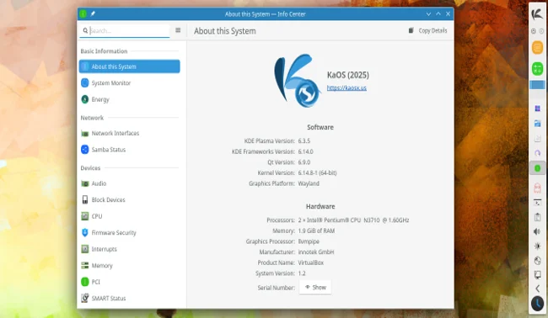Viewport: 548px width, 318px height.
Task: Open the About this System page
Action: pyautogui.click(x=129, y=66)
